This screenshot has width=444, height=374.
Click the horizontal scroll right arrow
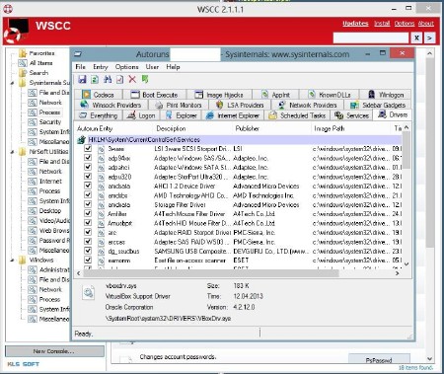[398, 273]
